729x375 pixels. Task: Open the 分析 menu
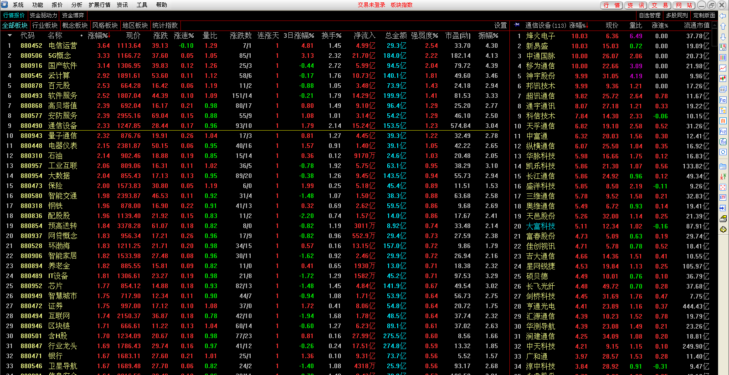[x=77, y=5]
